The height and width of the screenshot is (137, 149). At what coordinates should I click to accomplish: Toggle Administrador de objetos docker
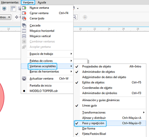pos(110,72)
